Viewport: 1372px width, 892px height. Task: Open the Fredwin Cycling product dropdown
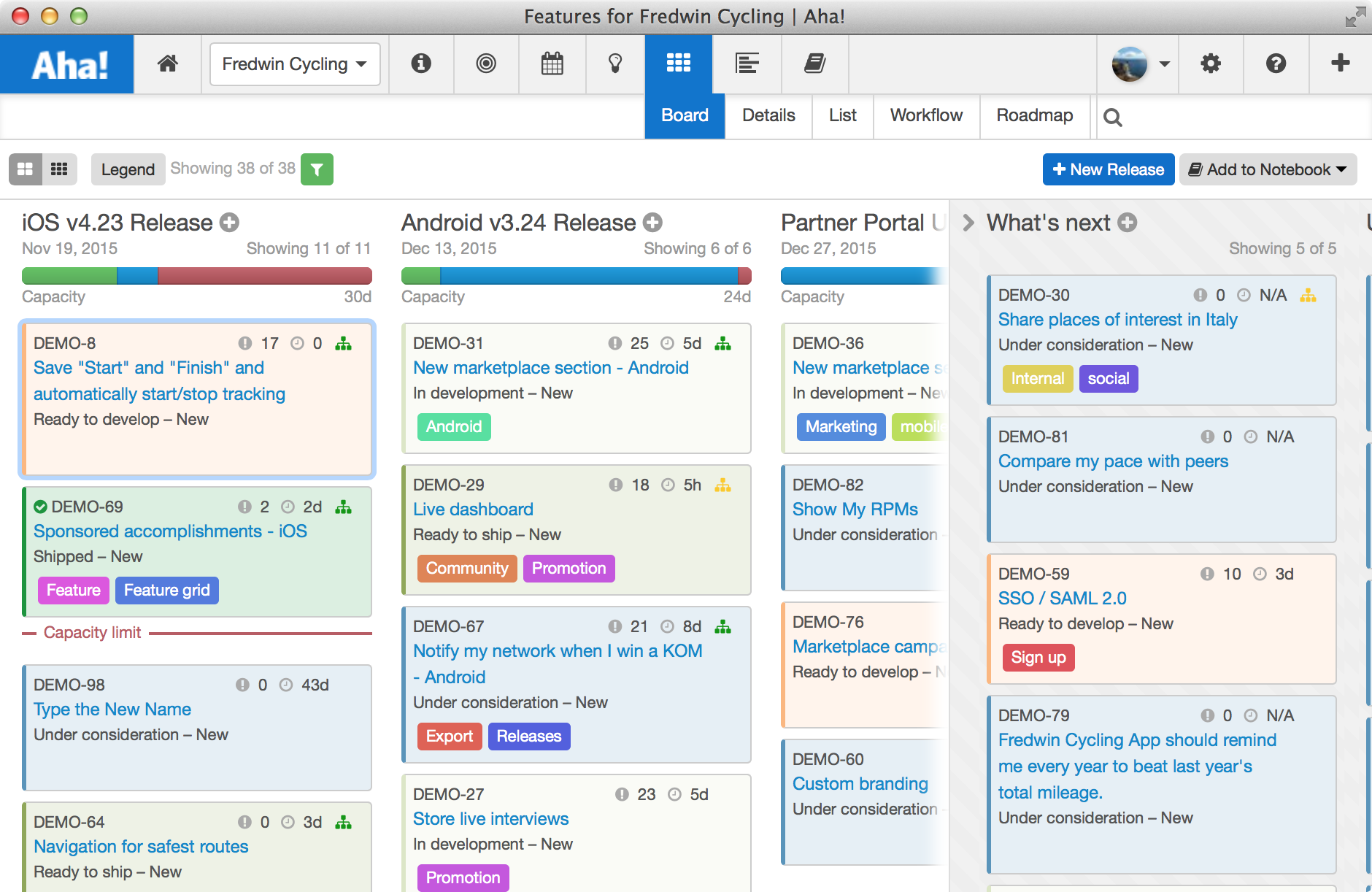[x=295, y=64]
